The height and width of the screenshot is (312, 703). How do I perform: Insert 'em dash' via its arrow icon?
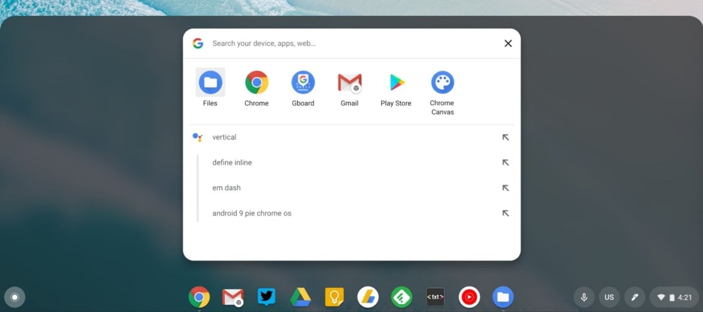[505, 188]
